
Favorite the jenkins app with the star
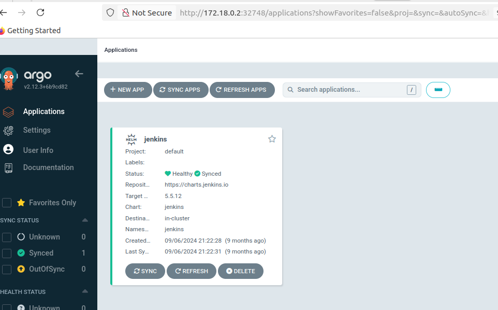[272, 139]
